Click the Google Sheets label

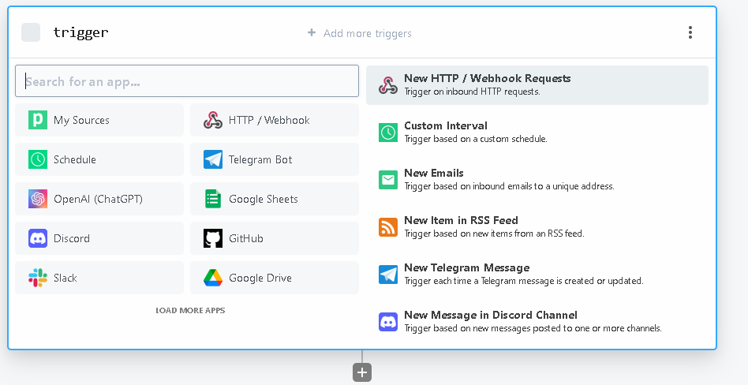coord(264,199)
